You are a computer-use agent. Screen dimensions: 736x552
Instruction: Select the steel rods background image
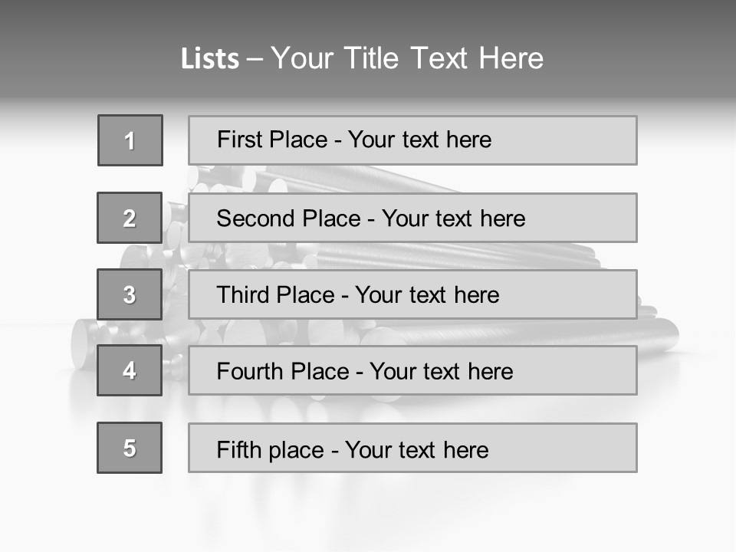[675, 337]
